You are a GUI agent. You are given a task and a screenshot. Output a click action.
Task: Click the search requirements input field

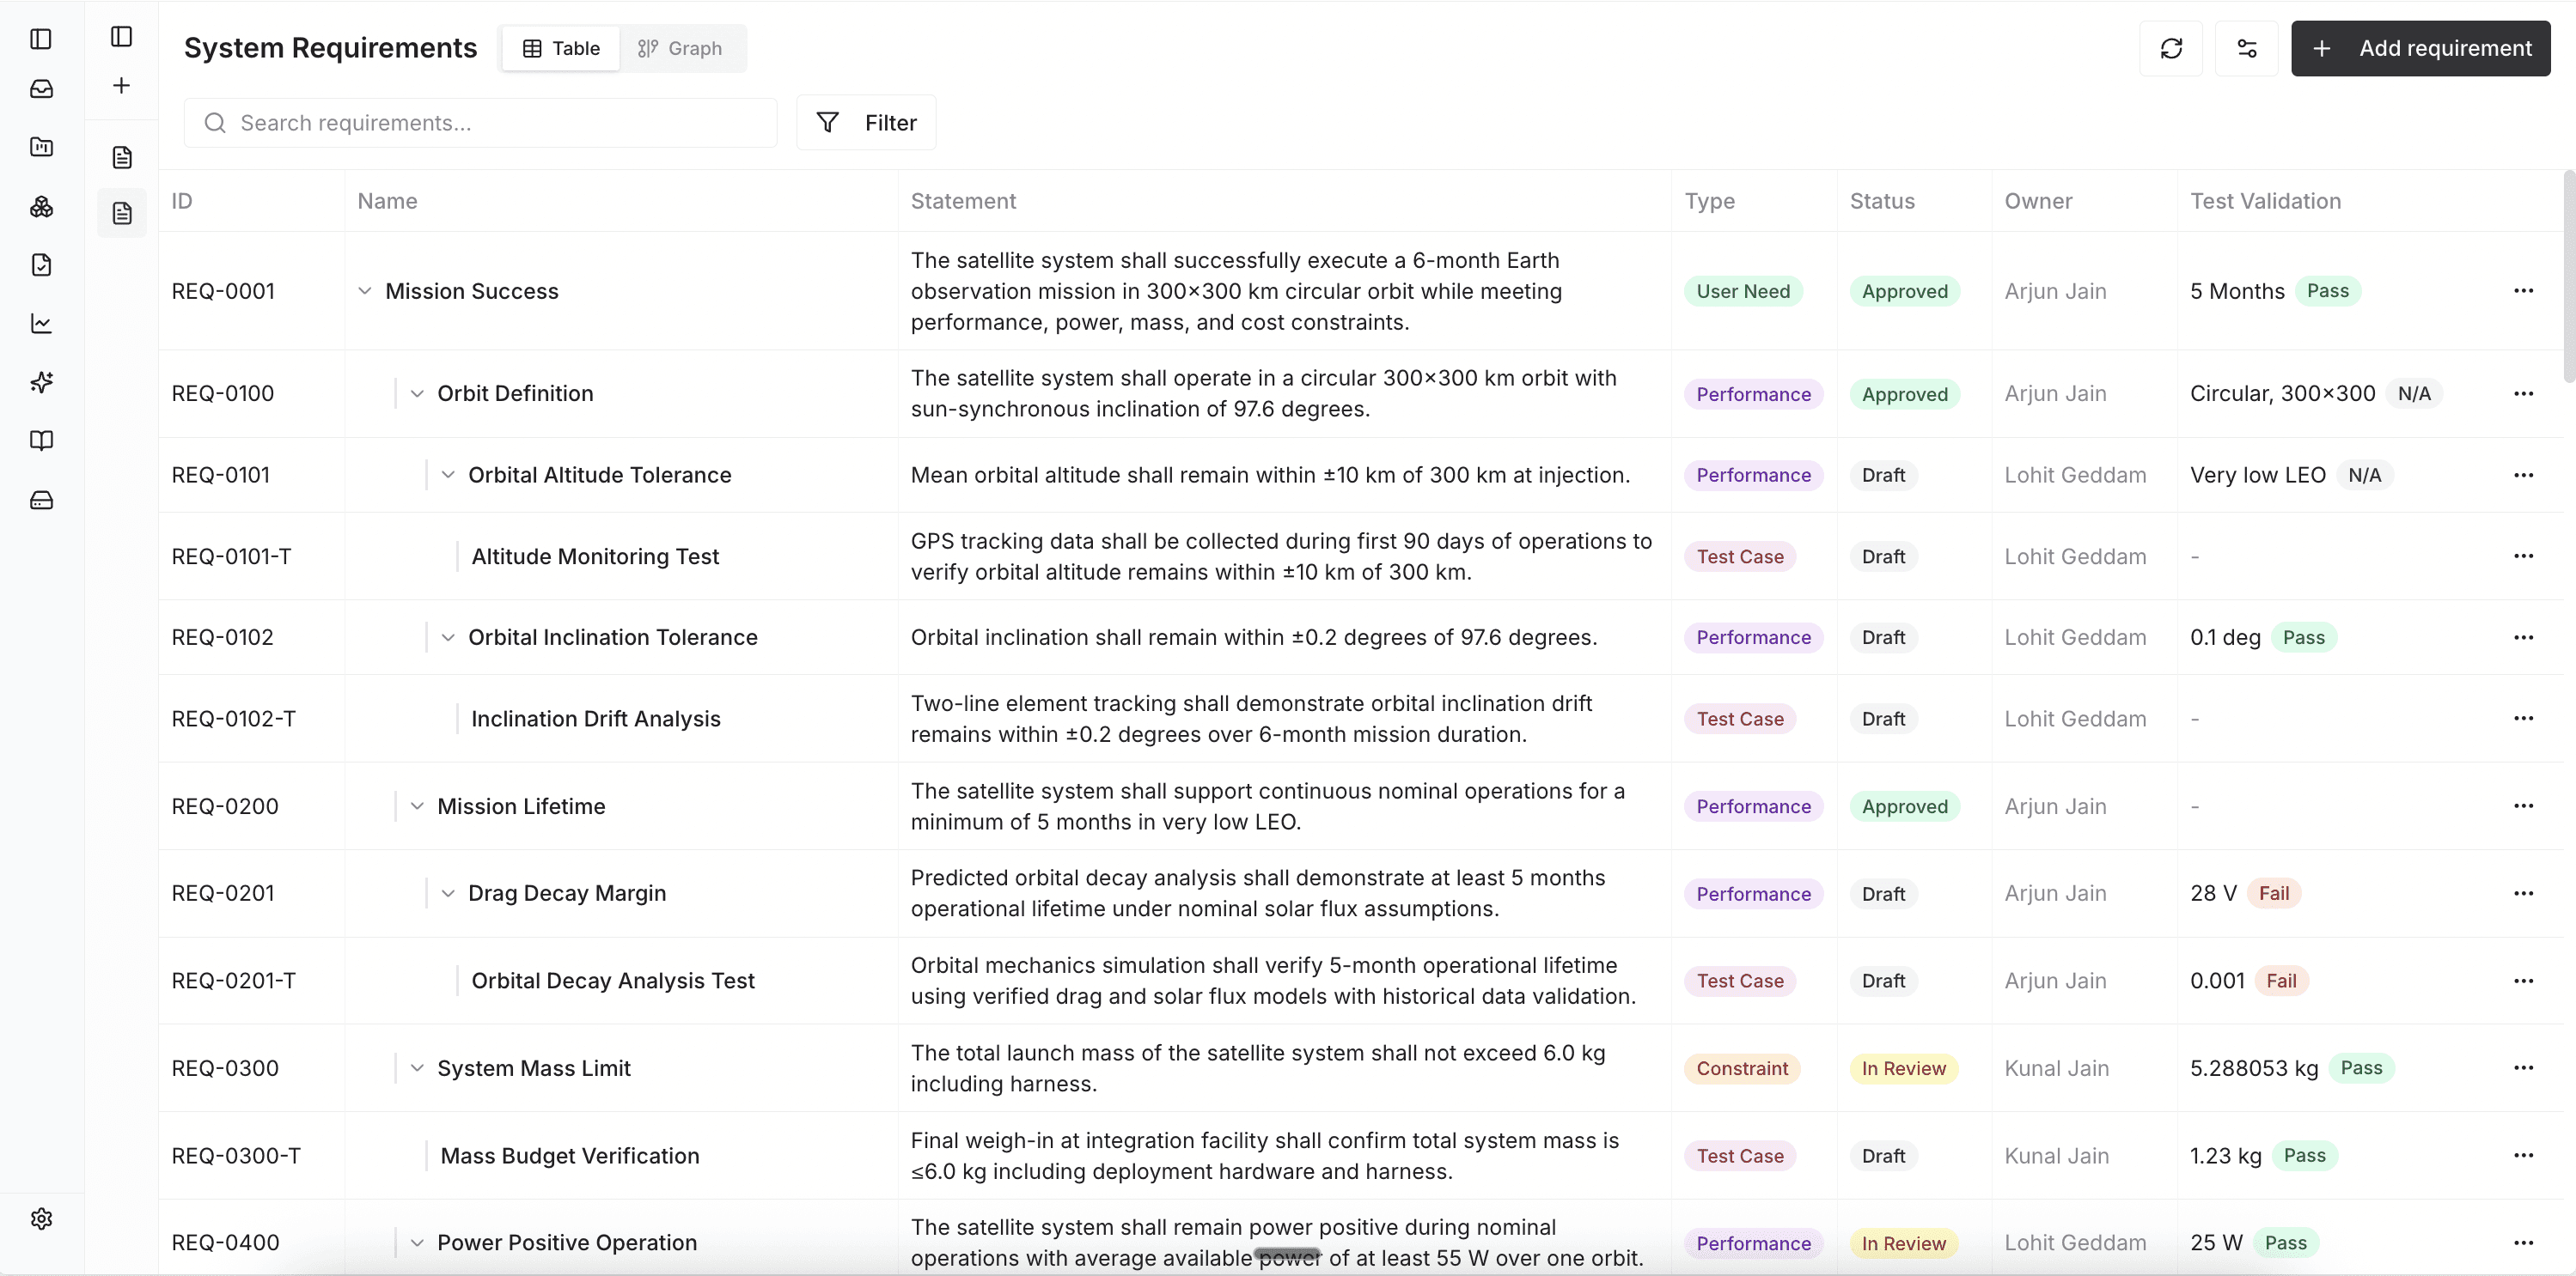[x=480, y=122]
